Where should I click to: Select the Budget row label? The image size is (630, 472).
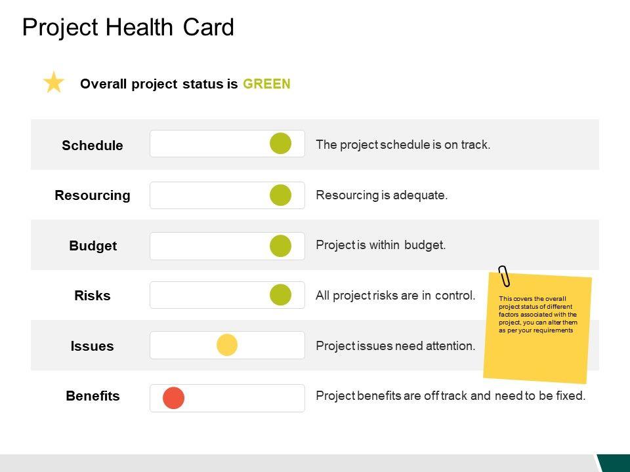coord(93,246)
